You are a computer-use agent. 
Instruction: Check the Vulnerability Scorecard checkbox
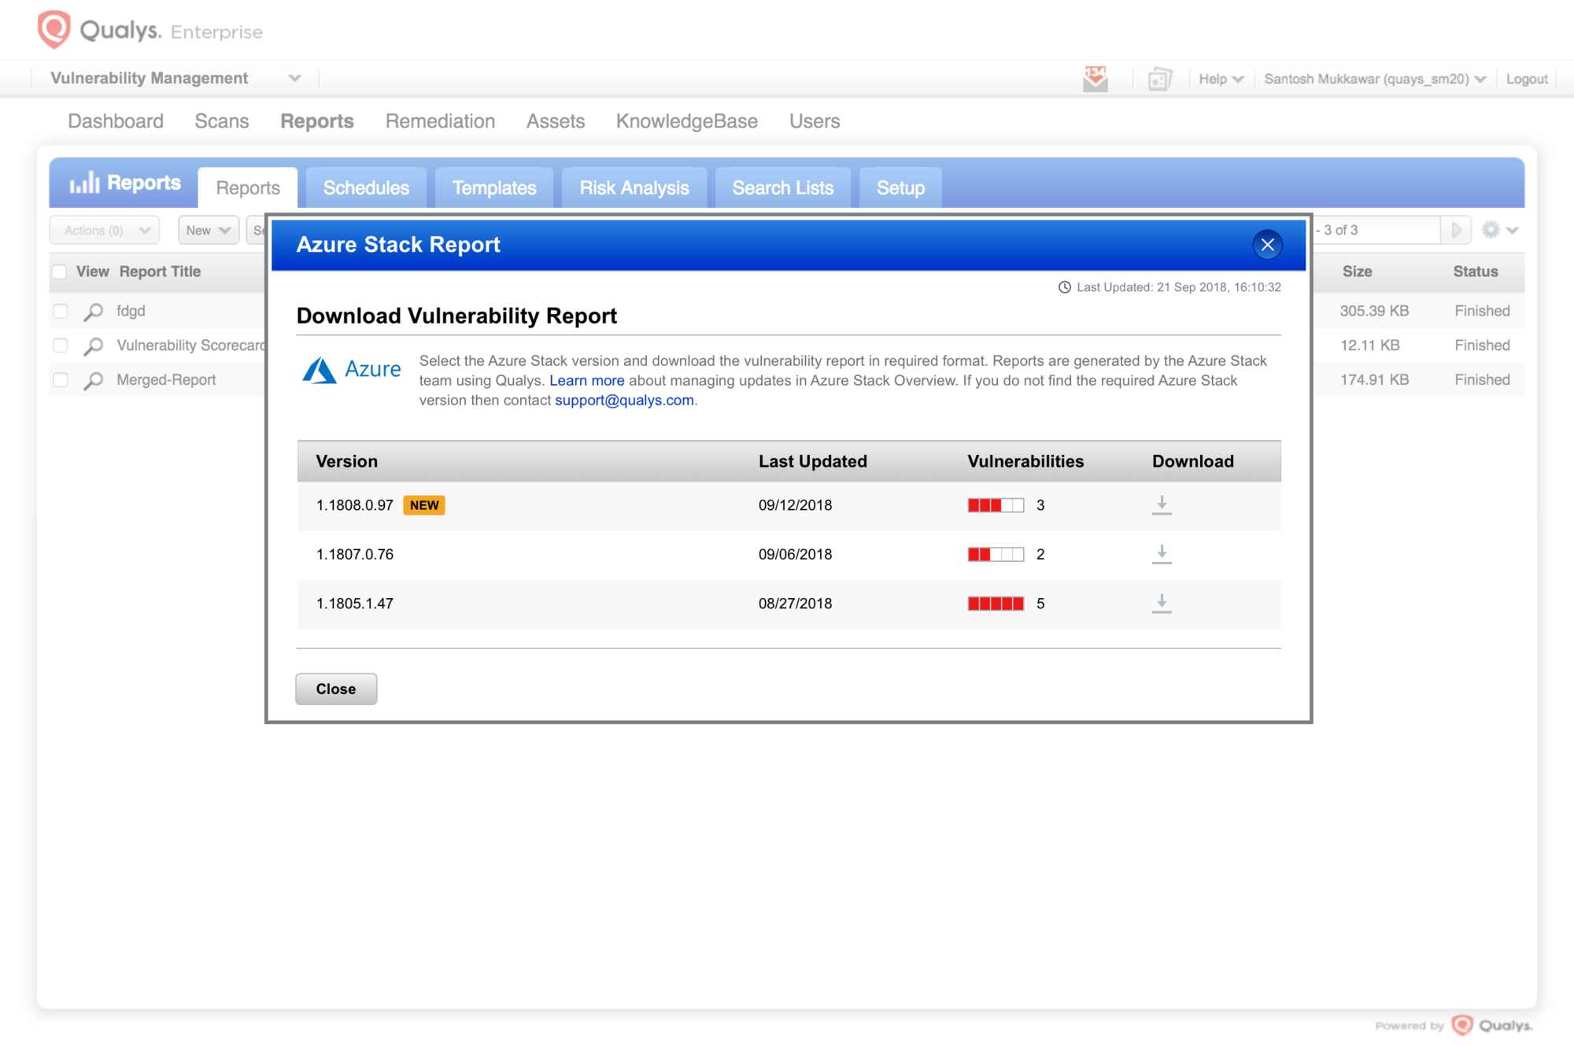(x=61, y=345)
